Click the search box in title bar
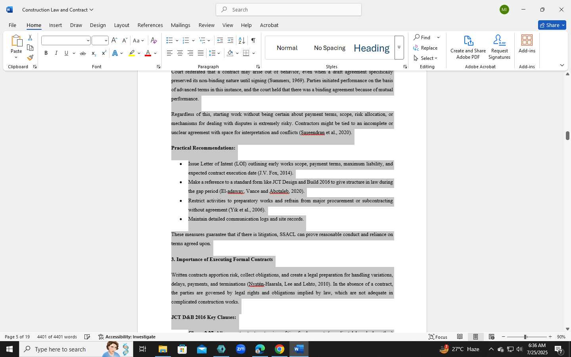The height and width of the screenshot is (357, 571). point(289,10)
